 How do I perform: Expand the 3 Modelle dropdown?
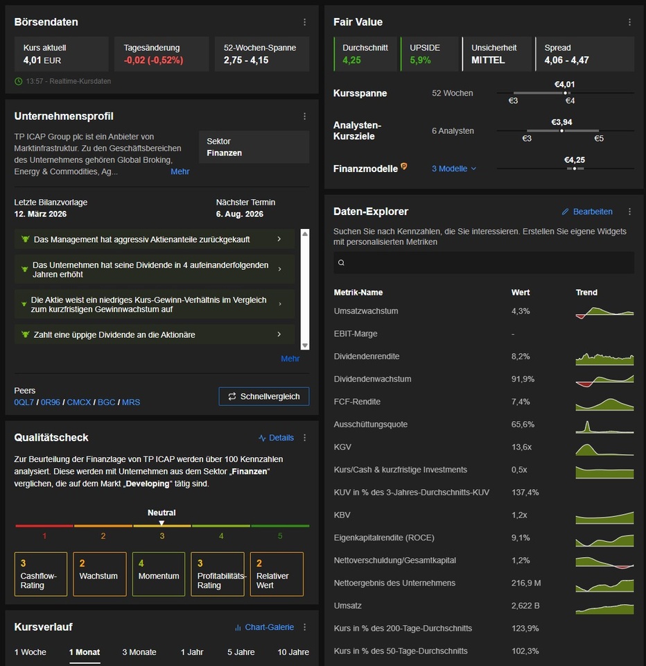(x=454, y=169)
